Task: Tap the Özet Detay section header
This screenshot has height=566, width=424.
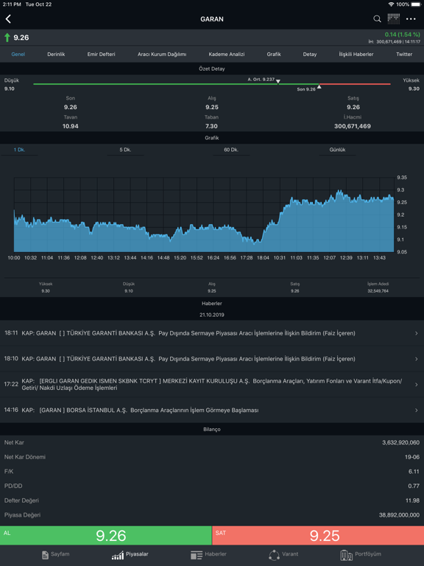Action: pyautogui.click(x=212, y=69)
